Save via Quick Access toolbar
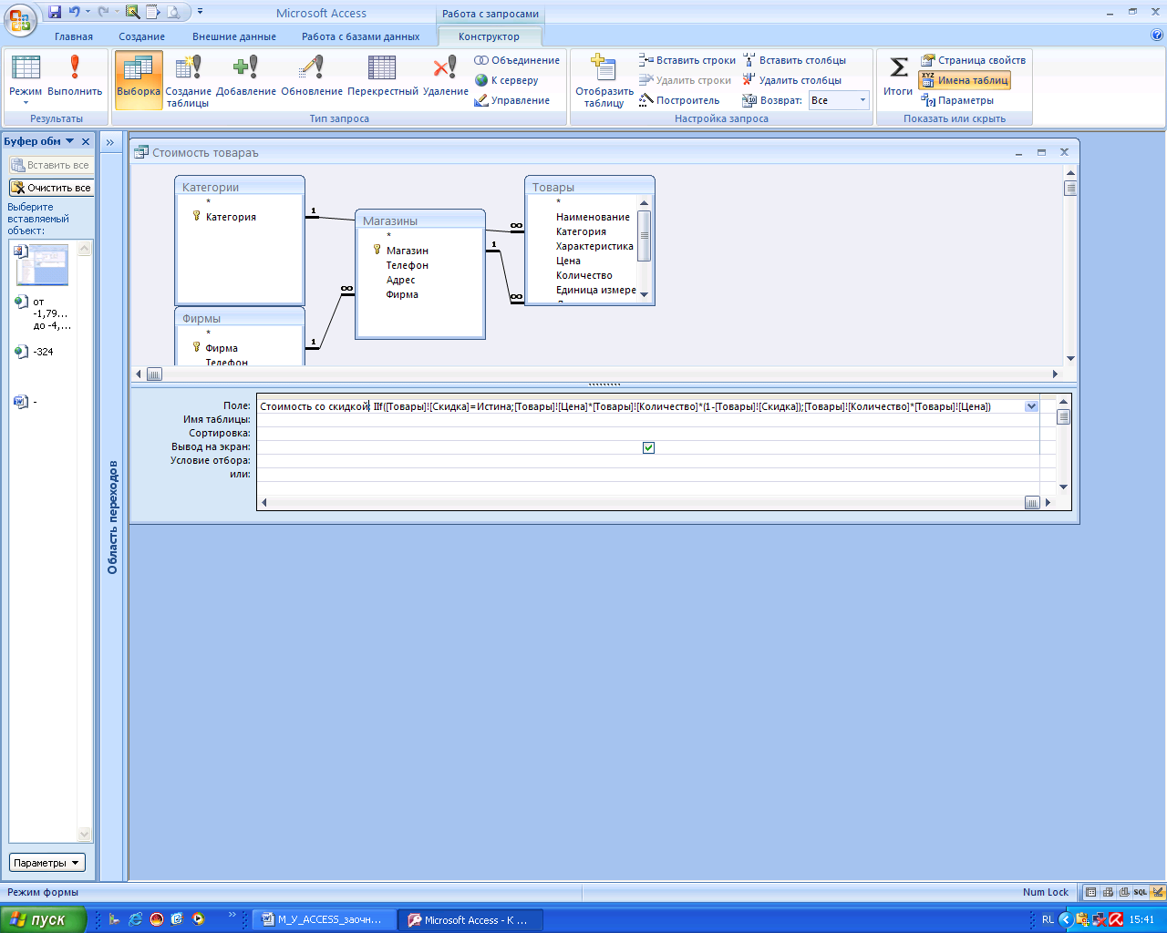 [55, 13]
